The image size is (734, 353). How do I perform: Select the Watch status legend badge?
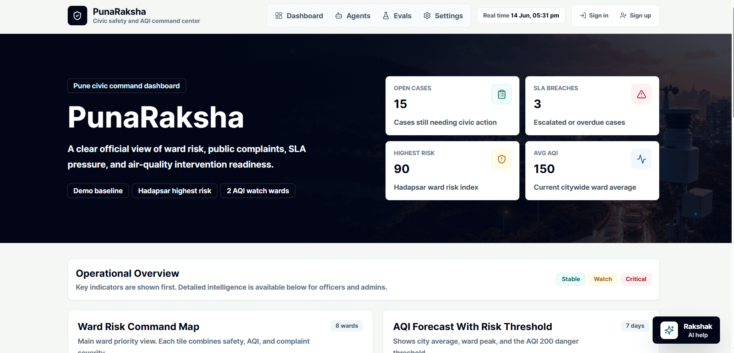603,279
